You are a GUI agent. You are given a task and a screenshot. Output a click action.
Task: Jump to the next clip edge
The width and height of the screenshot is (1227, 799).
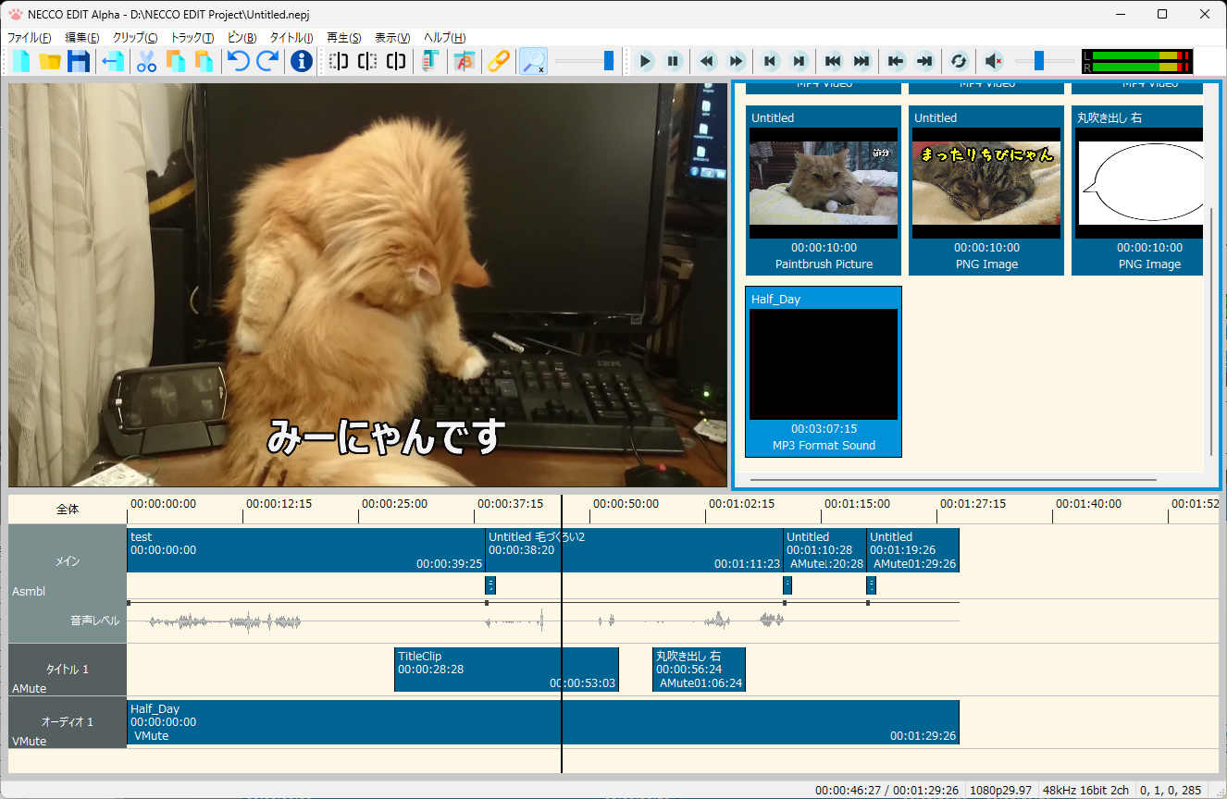pos(861,61)
